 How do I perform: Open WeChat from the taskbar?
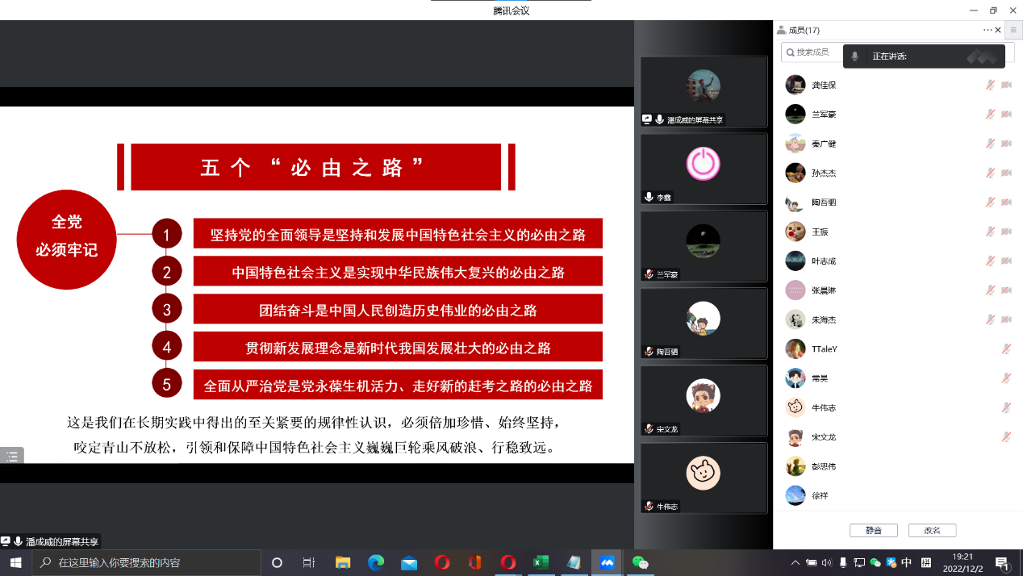pyautogui.click(x=640, y=562)
